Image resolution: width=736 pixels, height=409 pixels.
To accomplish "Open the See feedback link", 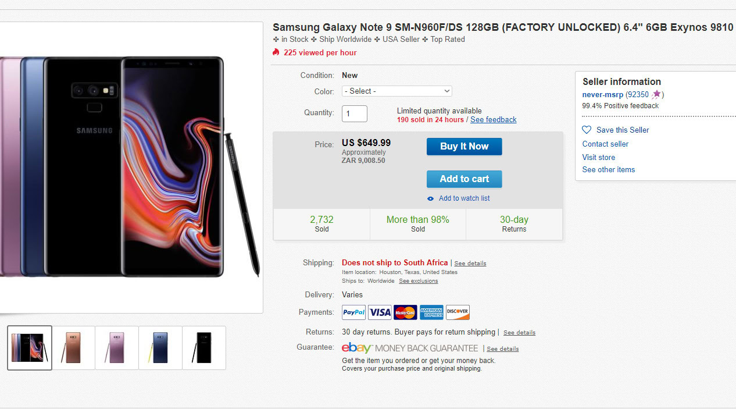I will tap(493, 120).
